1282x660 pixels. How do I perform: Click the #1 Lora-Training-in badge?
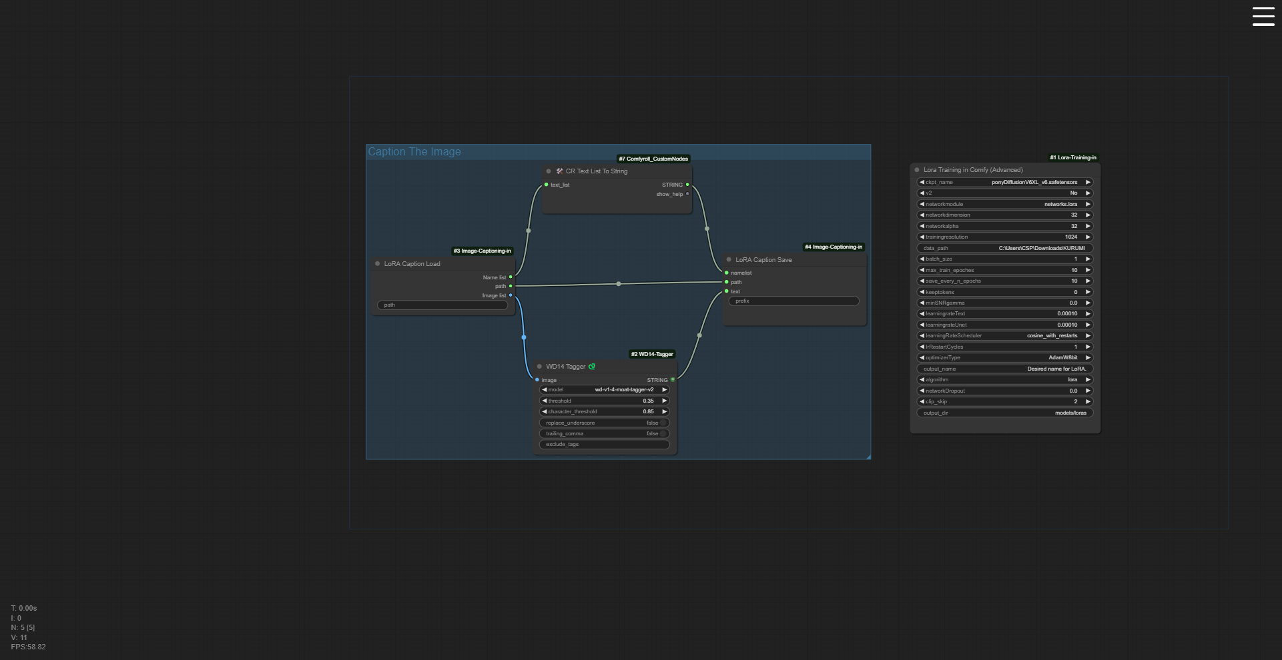click(1072, 158)
